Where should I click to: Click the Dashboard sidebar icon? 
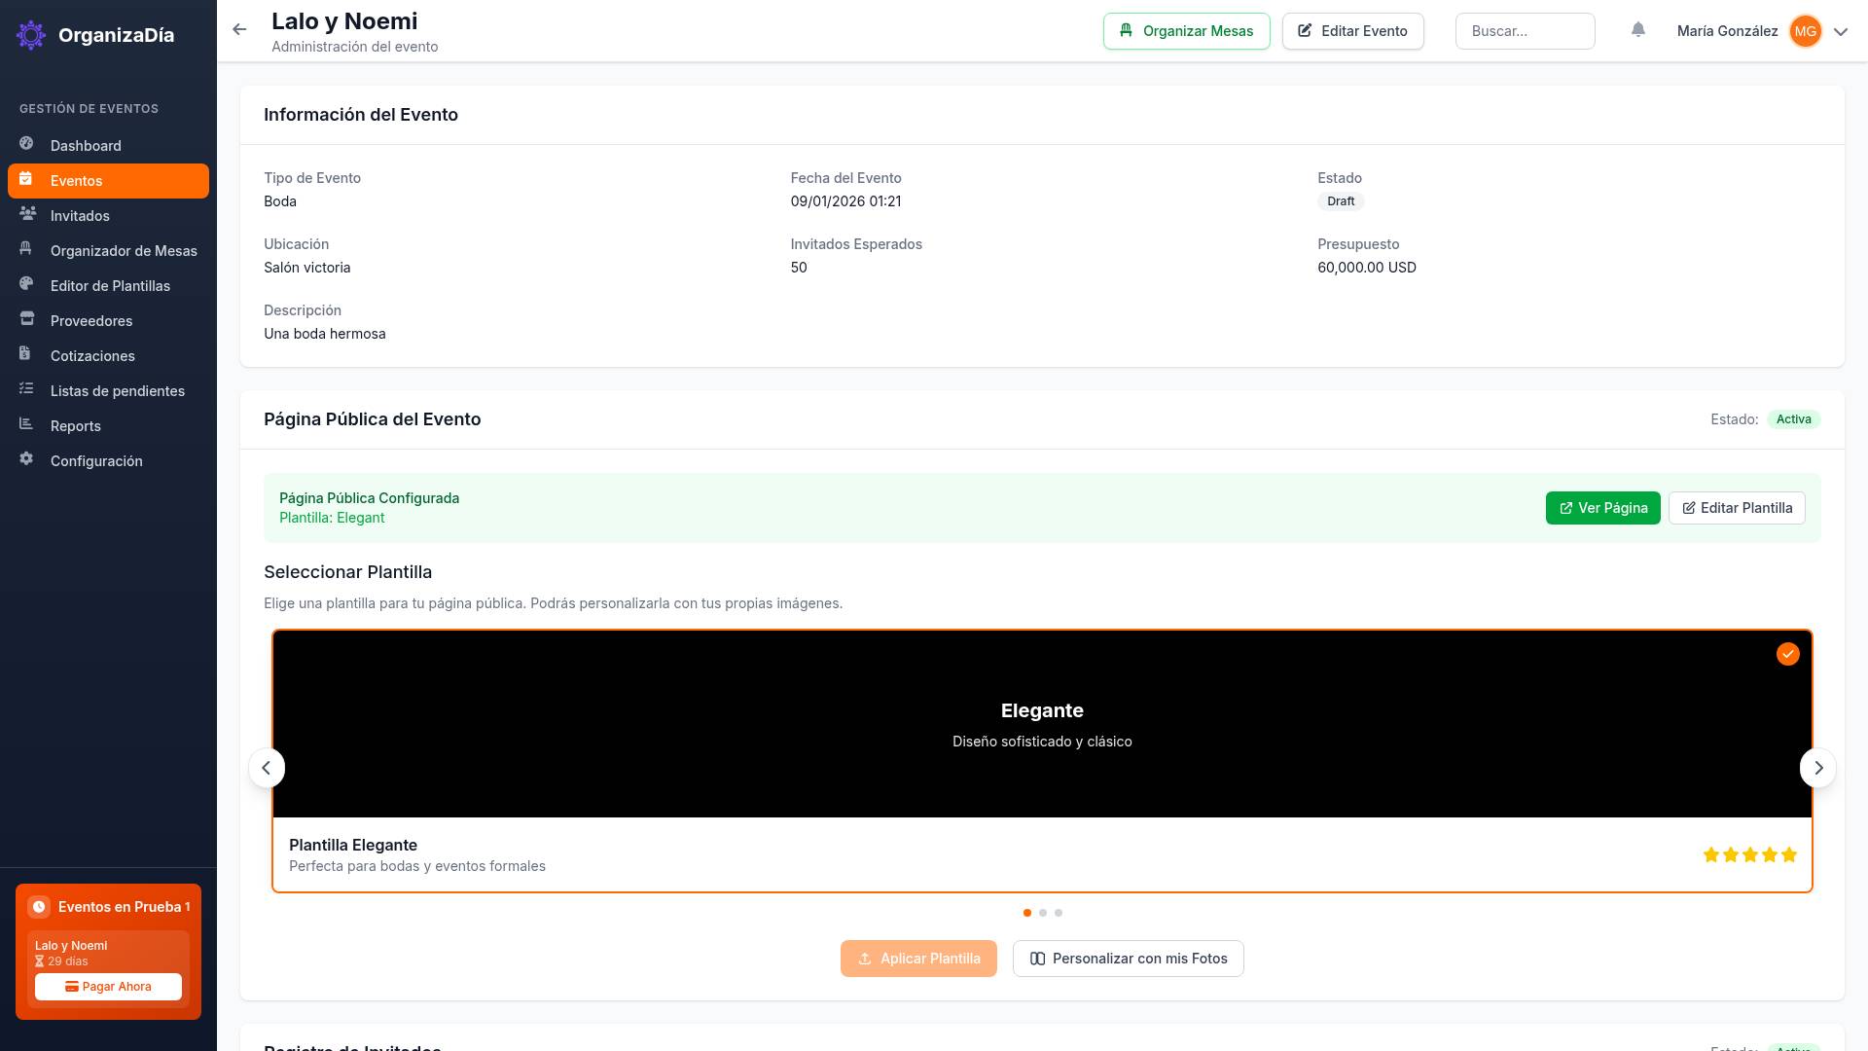[x=26, y=144]
